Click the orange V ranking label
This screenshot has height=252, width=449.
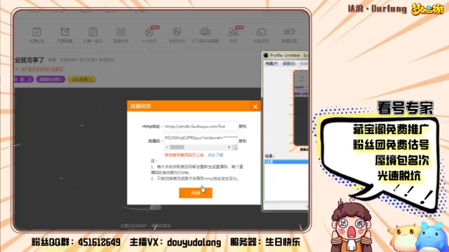point(43,69)
